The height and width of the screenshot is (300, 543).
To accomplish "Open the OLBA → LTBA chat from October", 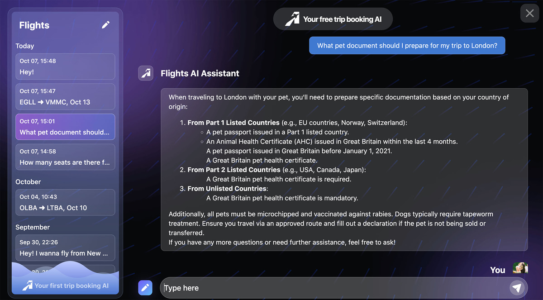I will tap(65, 202).
